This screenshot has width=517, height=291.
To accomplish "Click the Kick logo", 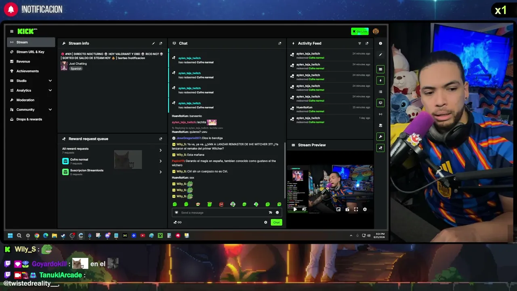I will (x=27, y=31).
